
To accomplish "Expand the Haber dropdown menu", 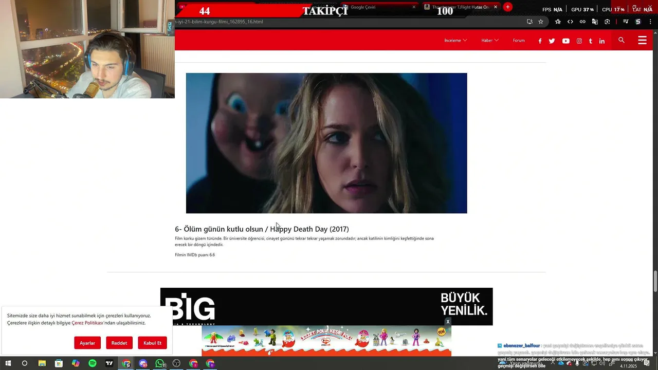I will click(x=490, y=41).
